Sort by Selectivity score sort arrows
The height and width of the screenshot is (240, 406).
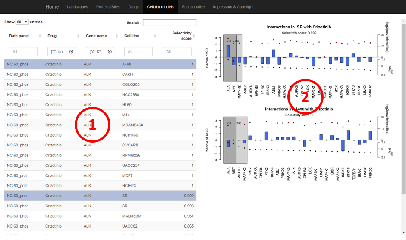tap(194, 36)
